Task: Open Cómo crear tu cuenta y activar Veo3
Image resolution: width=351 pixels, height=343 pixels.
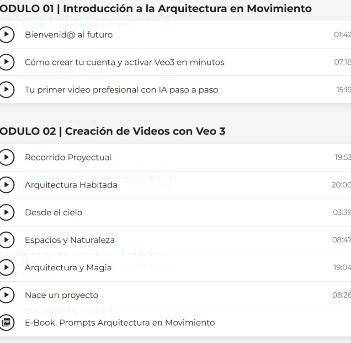Action: tap(124, 62)
